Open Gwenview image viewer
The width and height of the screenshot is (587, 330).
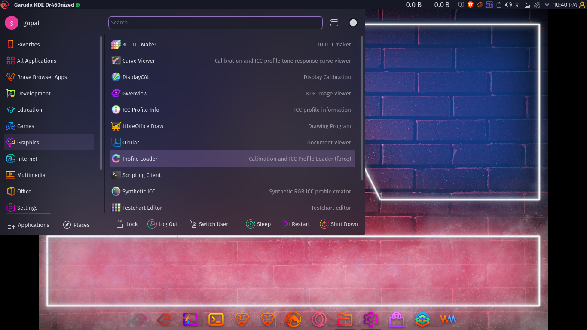point(232,93)
